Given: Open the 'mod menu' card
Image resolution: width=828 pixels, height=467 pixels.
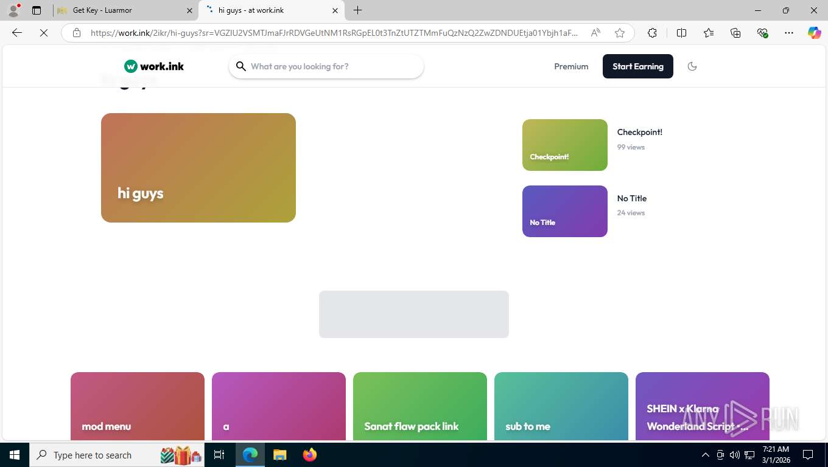Looking at the screenshot, I should (x=138, y=406).
